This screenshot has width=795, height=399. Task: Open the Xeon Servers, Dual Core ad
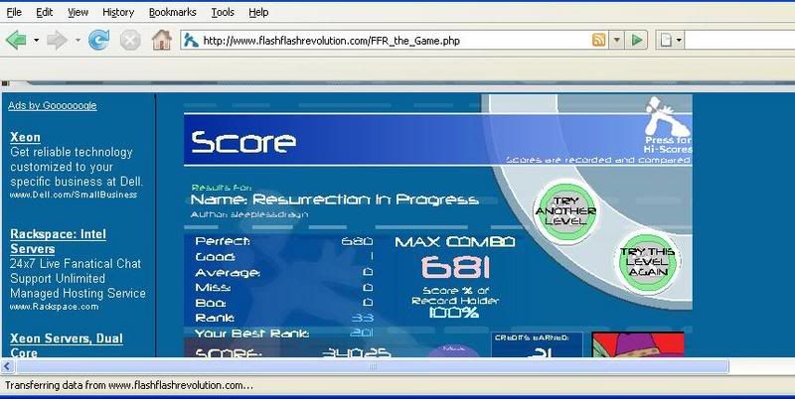(x=67, y=345)
